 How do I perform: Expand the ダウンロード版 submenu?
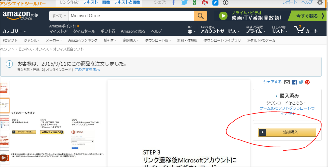(x=158, y=41)
